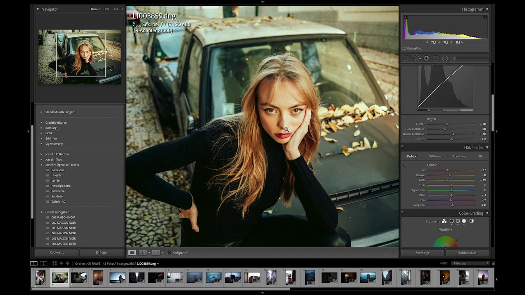
Task: Select the spot removal tool
Action: [x=417, y=59]
